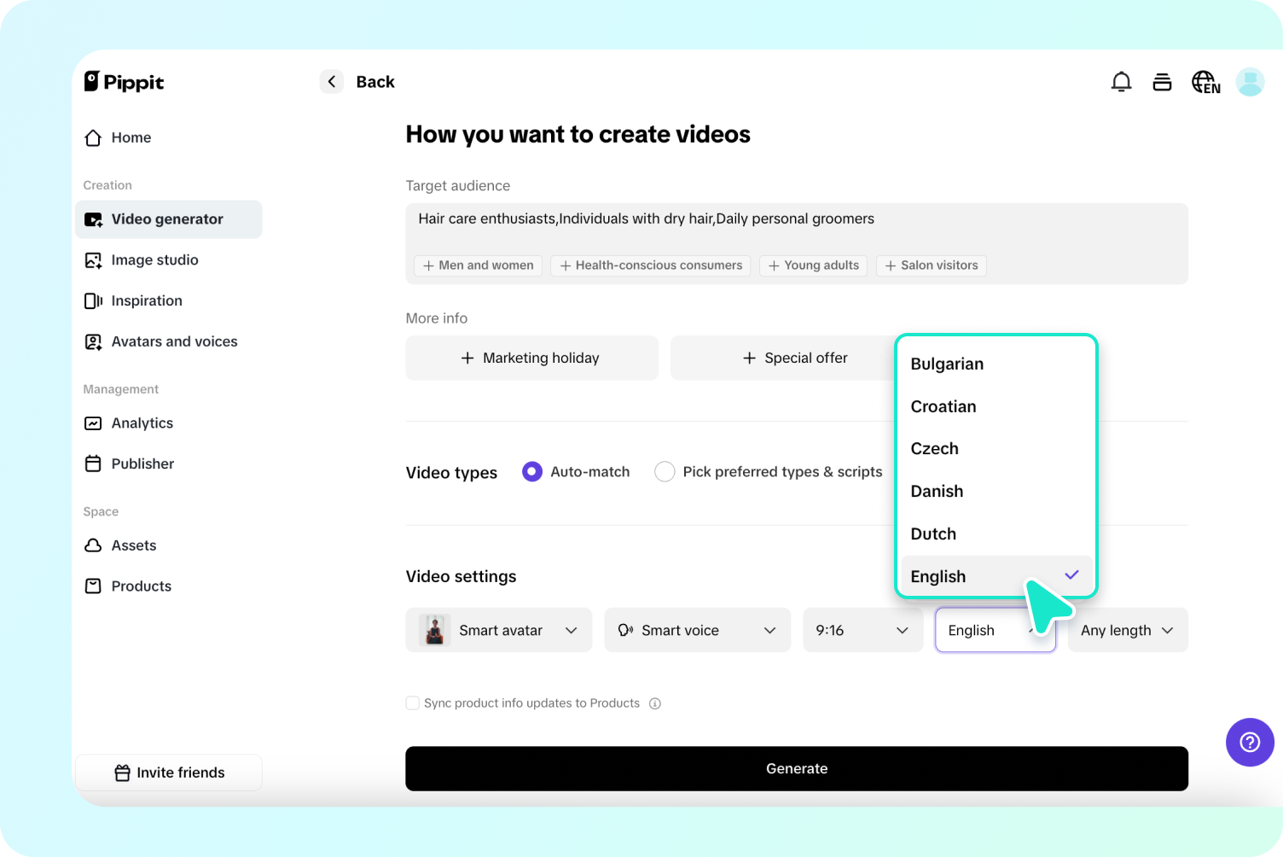This screenshot has width=1283, height=857.
Task: Click the Invite friends button
Action: pyautogui.click(x=168, y=772)
